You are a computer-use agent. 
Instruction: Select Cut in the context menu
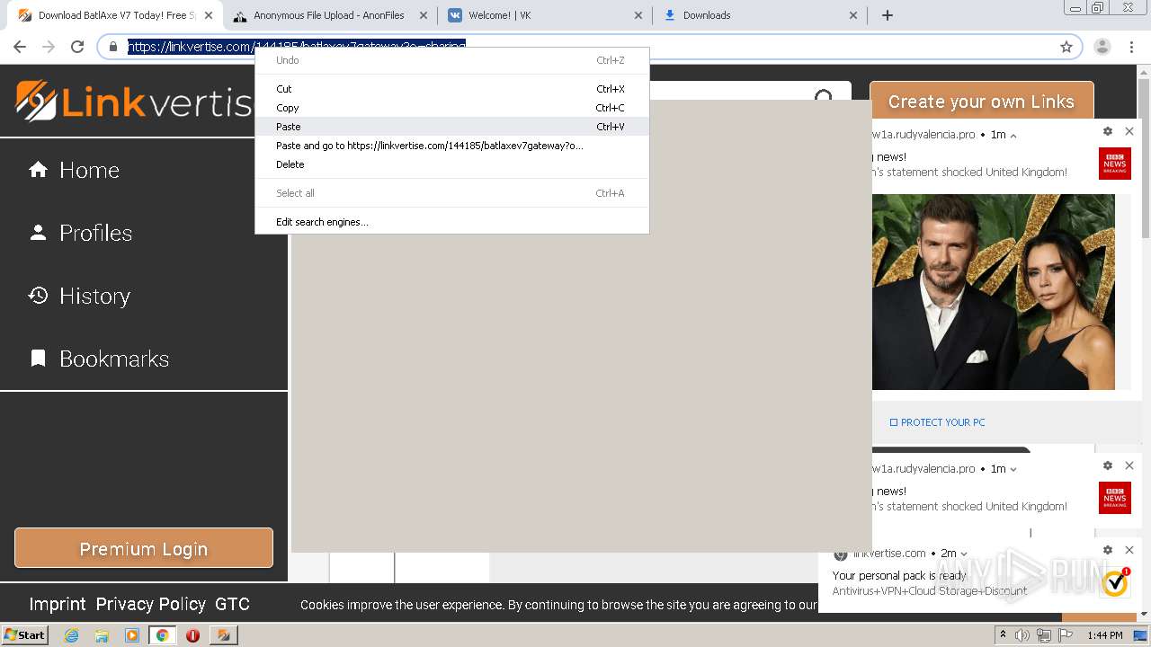(451, 89)
